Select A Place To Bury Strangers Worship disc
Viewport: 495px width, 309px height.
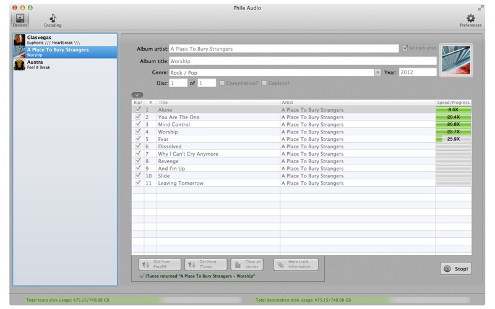tap(65, 52)
